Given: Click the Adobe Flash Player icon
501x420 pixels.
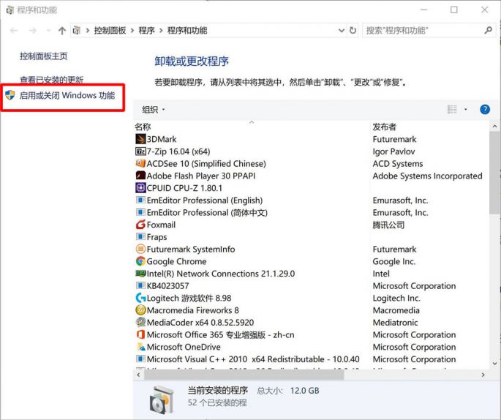Looking at the screenshot, I should 140,176.
